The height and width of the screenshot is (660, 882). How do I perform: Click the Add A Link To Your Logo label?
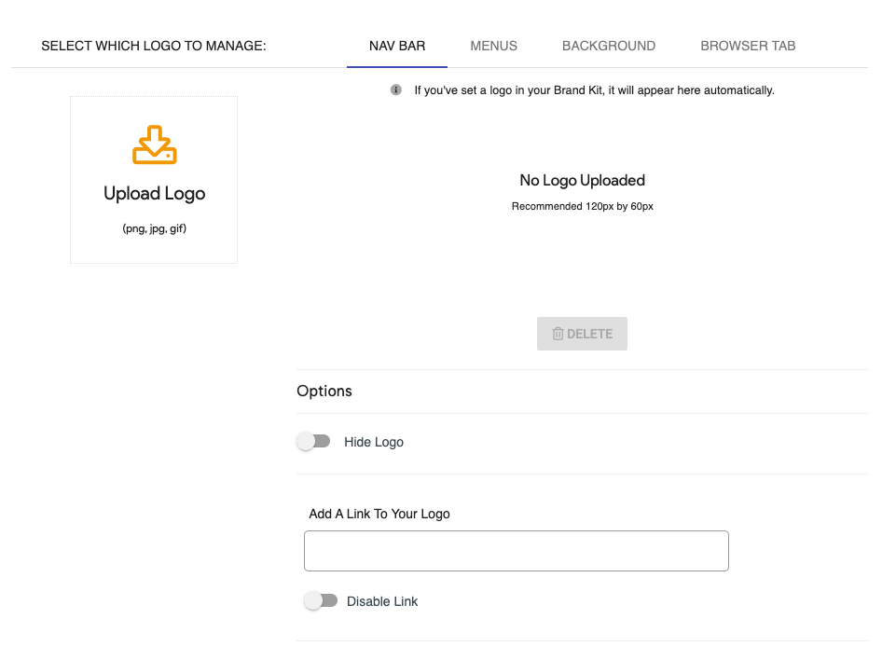click(379, 514)
